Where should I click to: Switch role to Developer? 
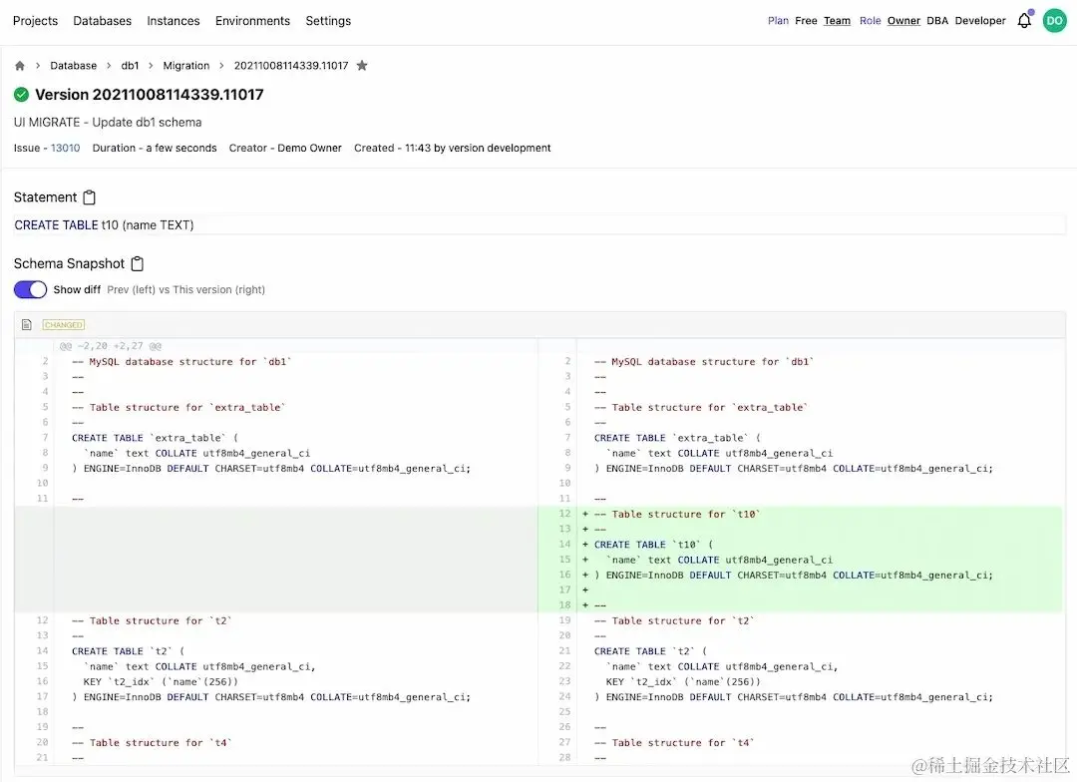pyautogui.click(x=980, y=21)
